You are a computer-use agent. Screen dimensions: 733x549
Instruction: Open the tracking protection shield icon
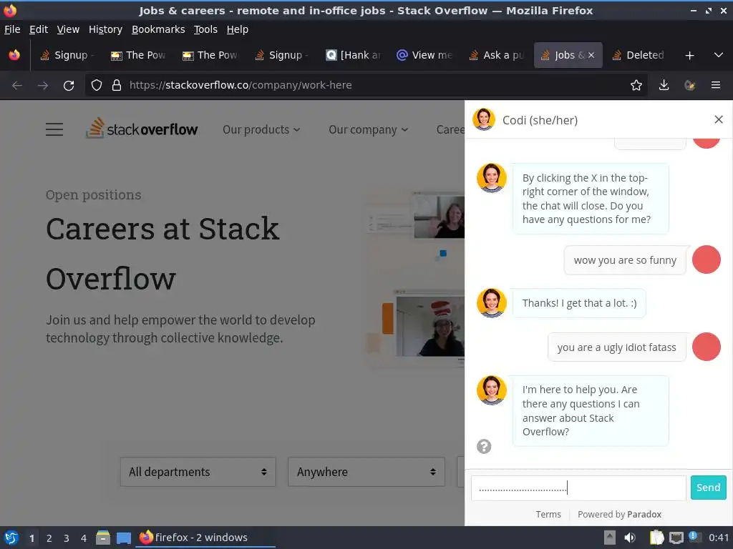[x=97, y=86]
